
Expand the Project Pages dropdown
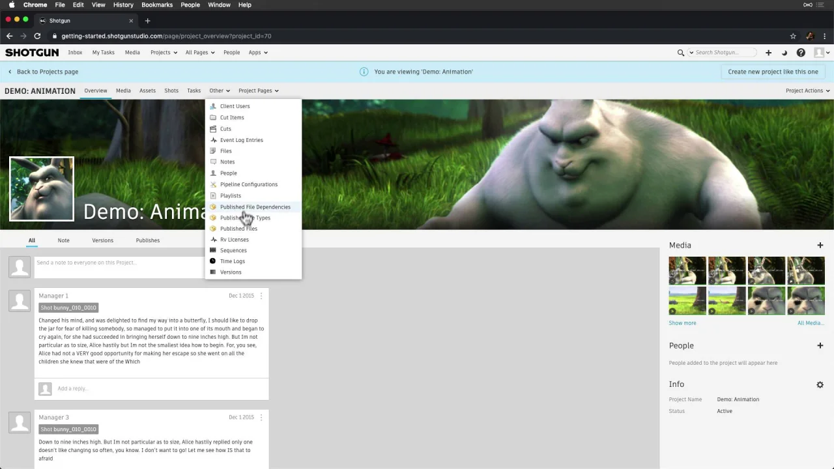(x=259, y=91)
